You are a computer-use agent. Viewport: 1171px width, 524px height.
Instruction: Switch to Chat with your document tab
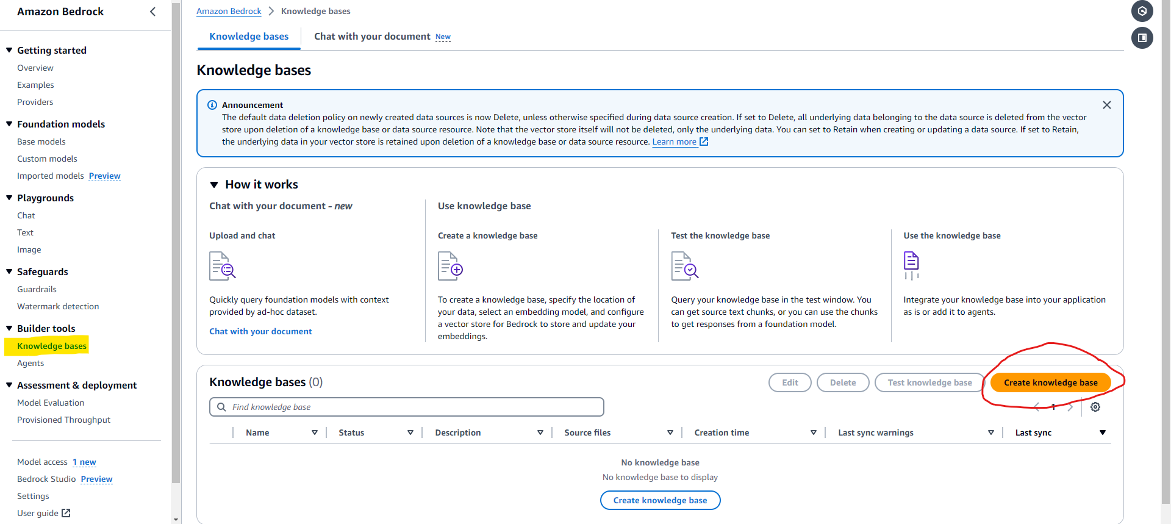[372, 37]
